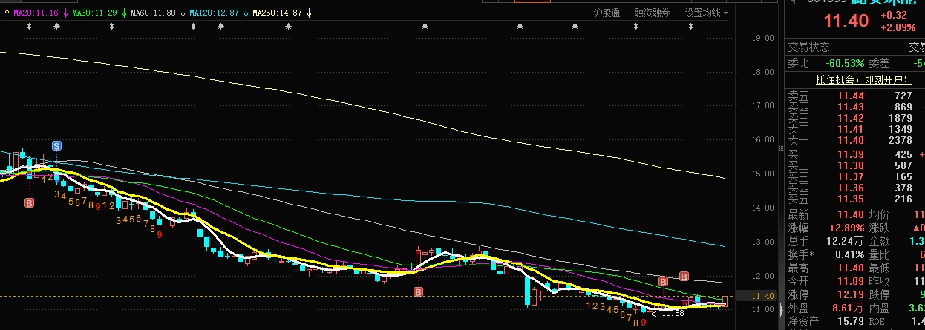The height and width of the screenshot is (330, 925).
Task: Open the 设置均线 dropdown
Action: pyautogui.click(x=706, y=13)
